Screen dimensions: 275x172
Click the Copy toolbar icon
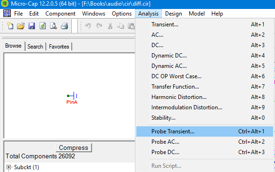(x=120, y=26)
